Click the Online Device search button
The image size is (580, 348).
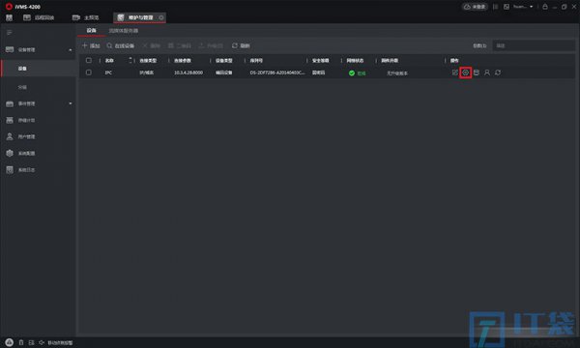121,45
